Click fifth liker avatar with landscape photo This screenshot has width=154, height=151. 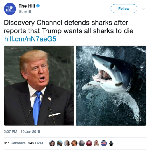click(82, 143)
